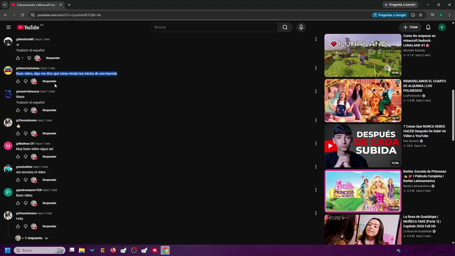
Task: Open a new browser tab
Action: tap(69, 5)
